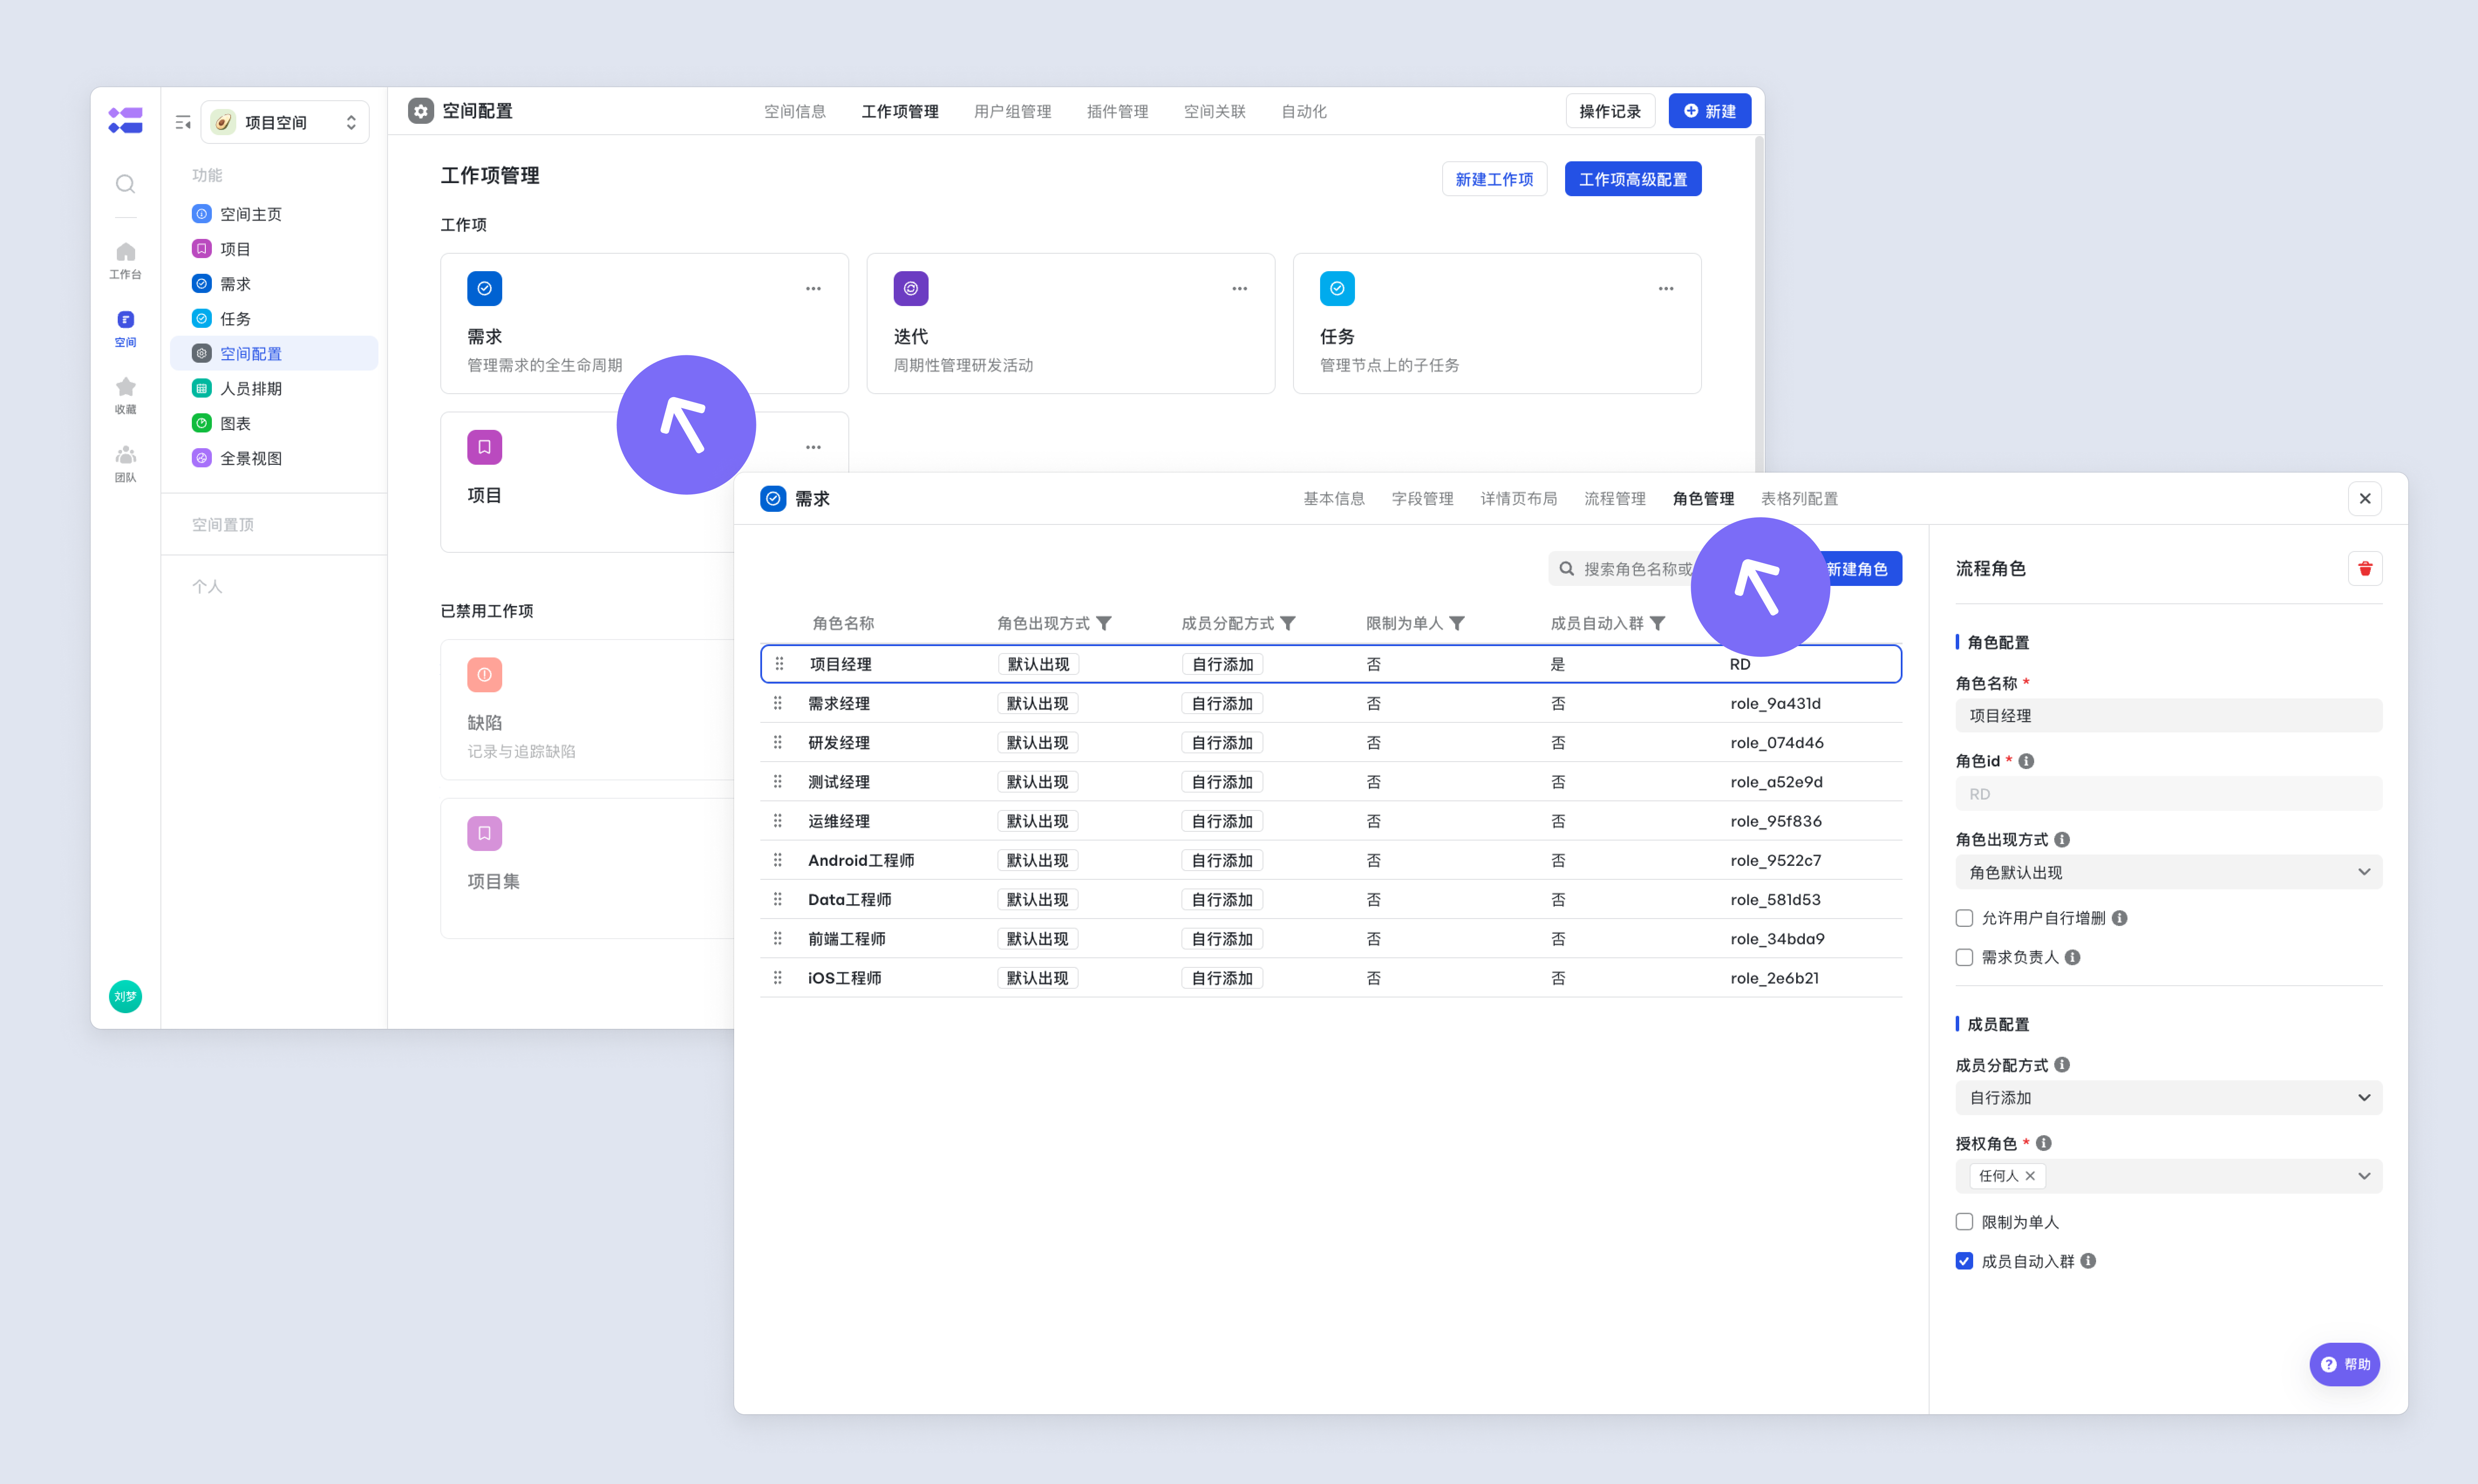Click the info icon beside 成员分配方式 label
The height and width of the screenshot is (1484, 2478).
point(2062,1065)
